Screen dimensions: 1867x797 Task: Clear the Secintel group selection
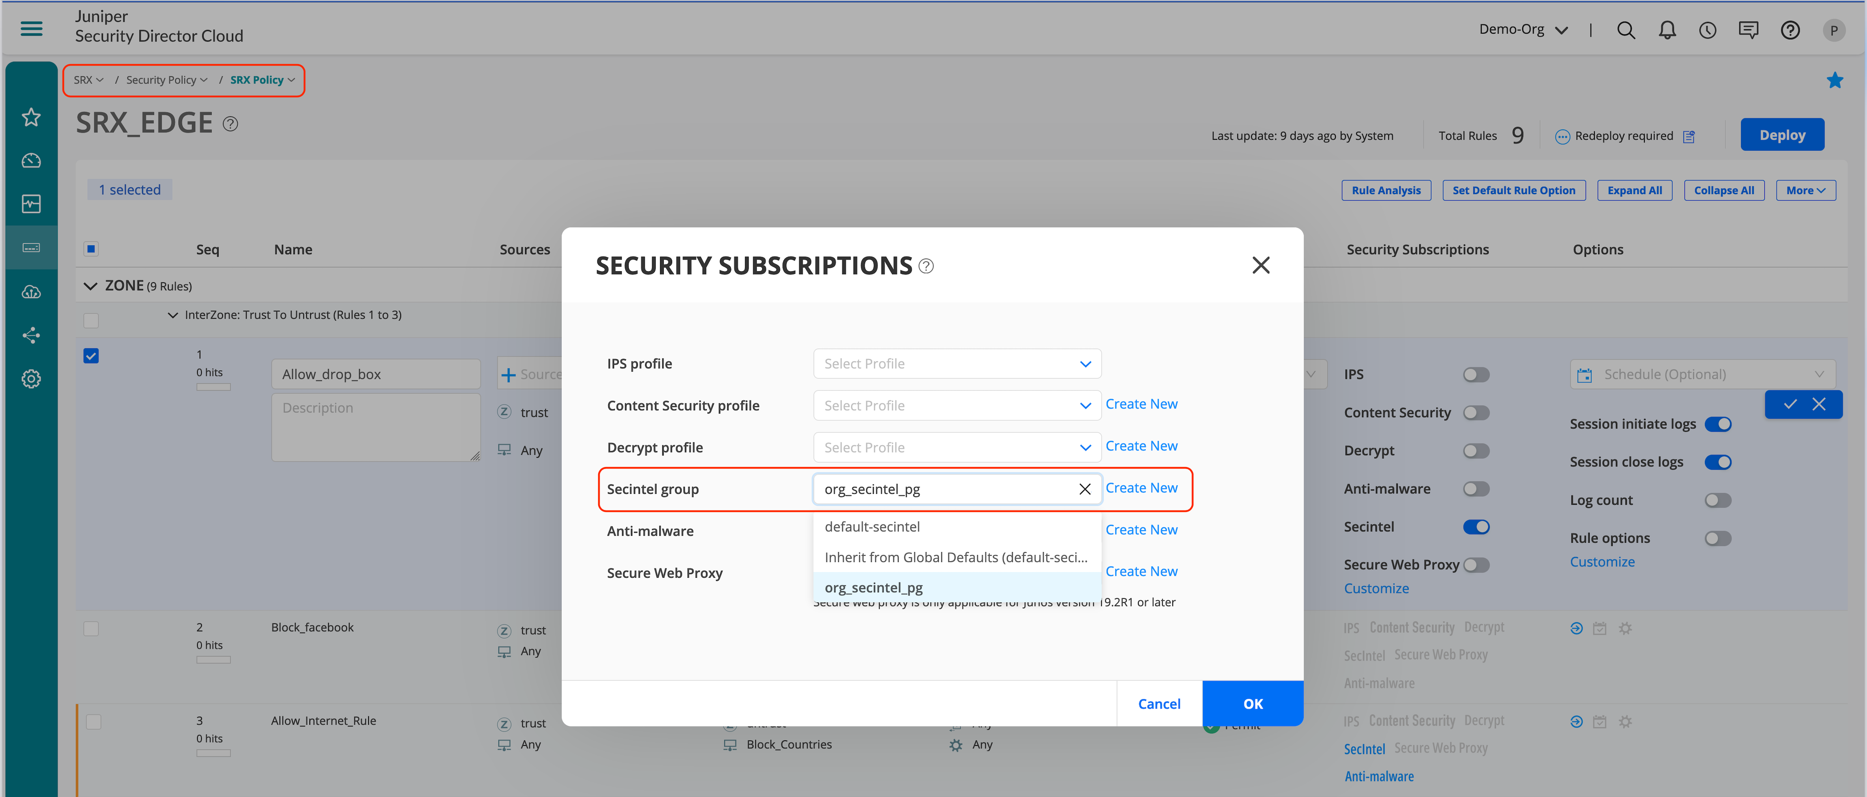(1084, 489)
